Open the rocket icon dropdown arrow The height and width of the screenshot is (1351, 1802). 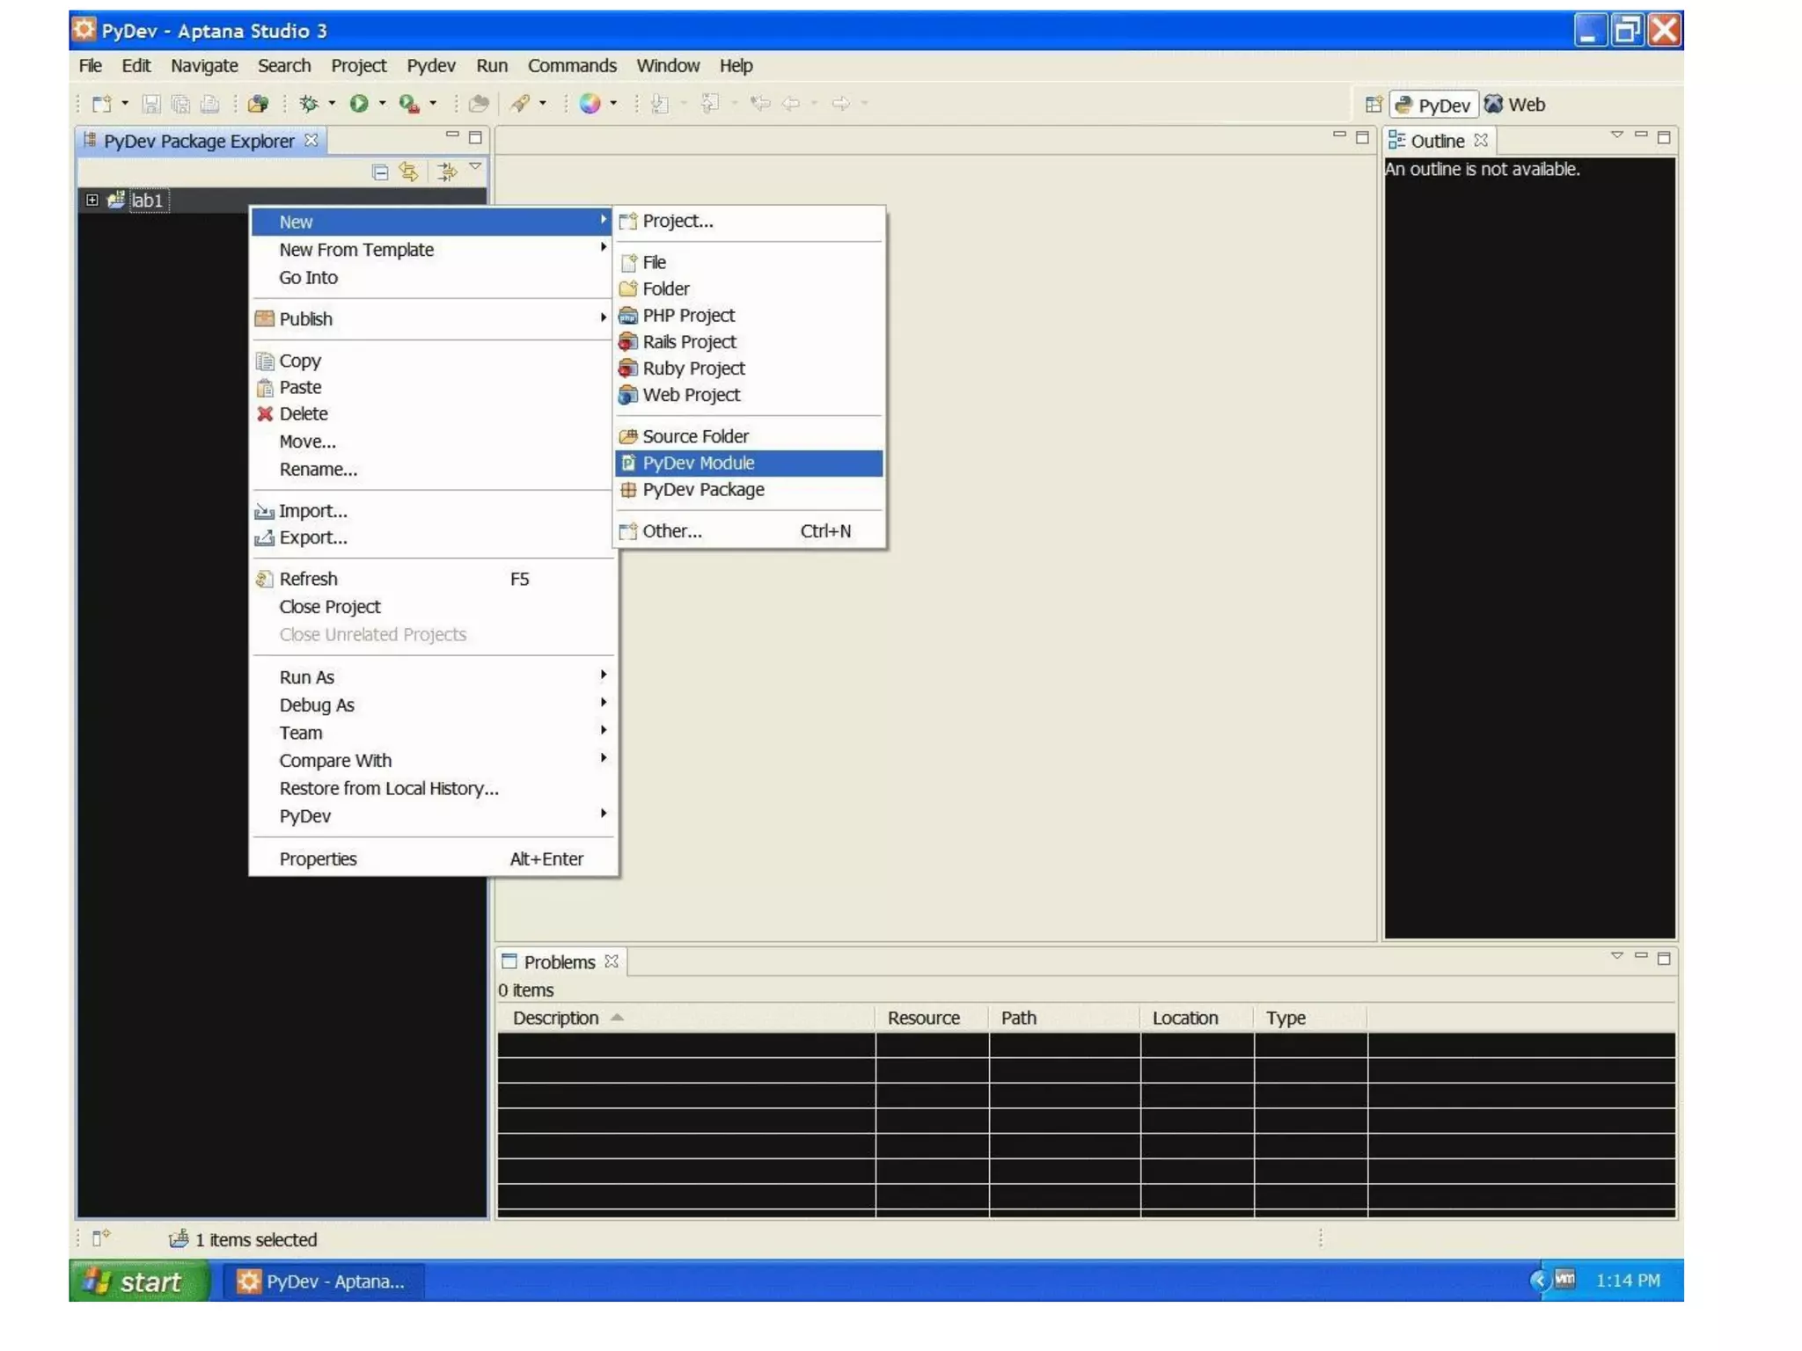pos(543,104)
